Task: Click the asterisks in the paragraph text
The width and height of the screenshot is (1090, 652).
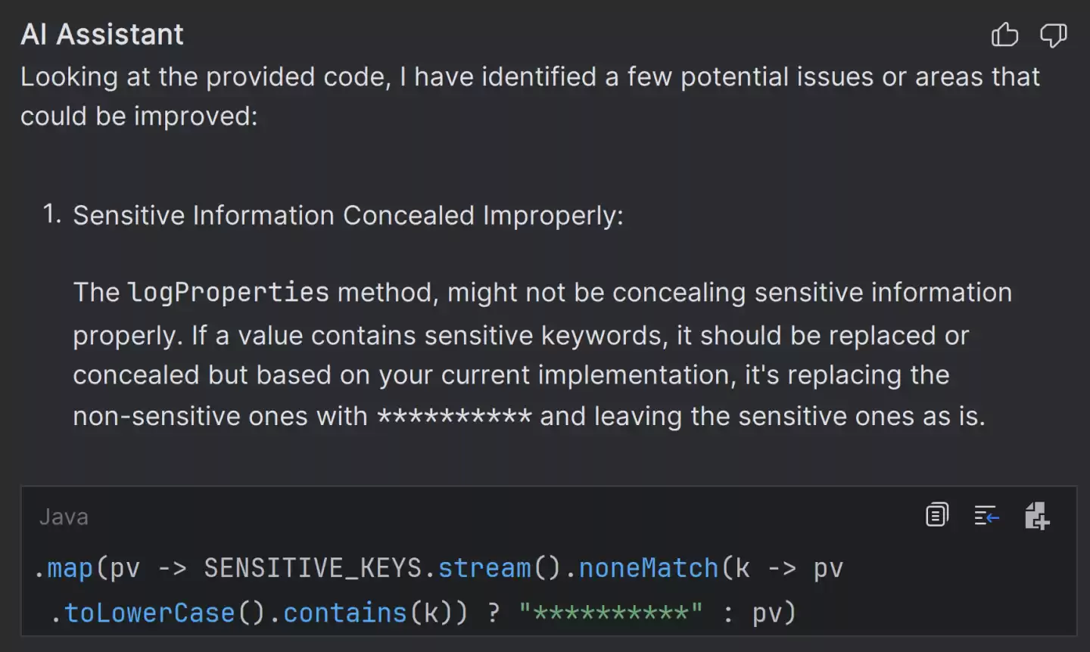Action: coord(454,418)
